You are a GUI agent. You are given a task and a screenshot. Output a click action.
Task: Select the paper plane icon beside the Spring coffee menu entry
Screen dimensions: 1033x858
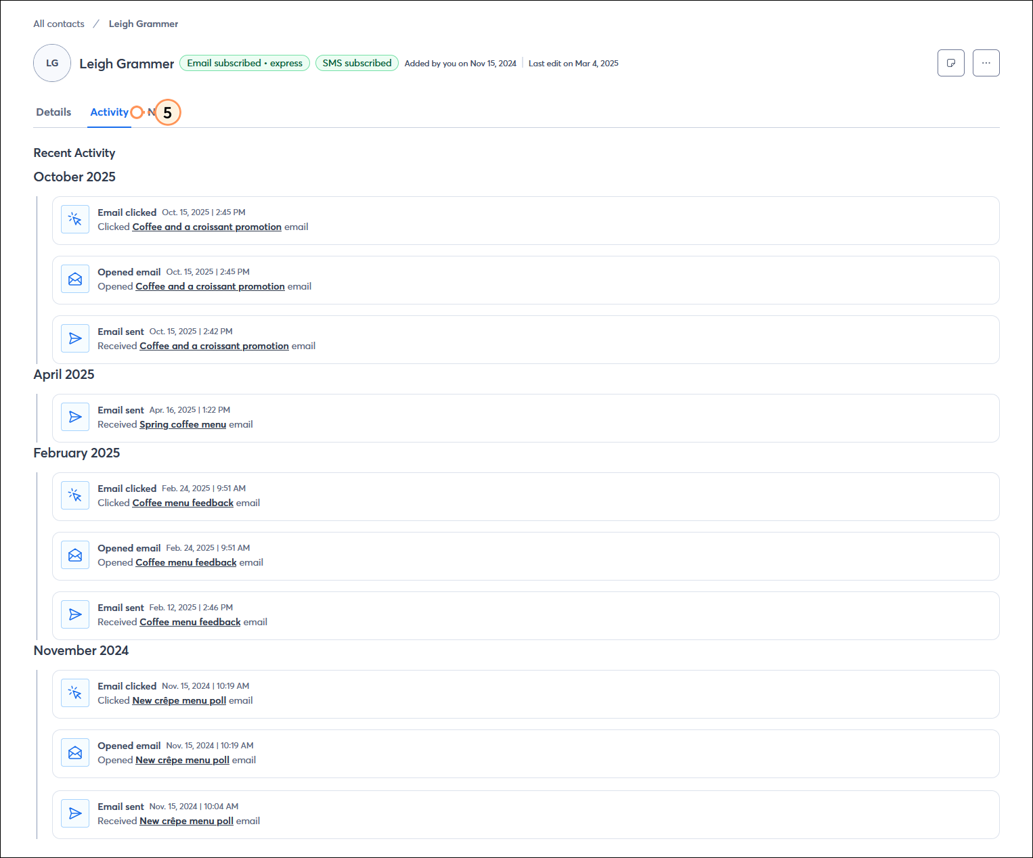74,417
